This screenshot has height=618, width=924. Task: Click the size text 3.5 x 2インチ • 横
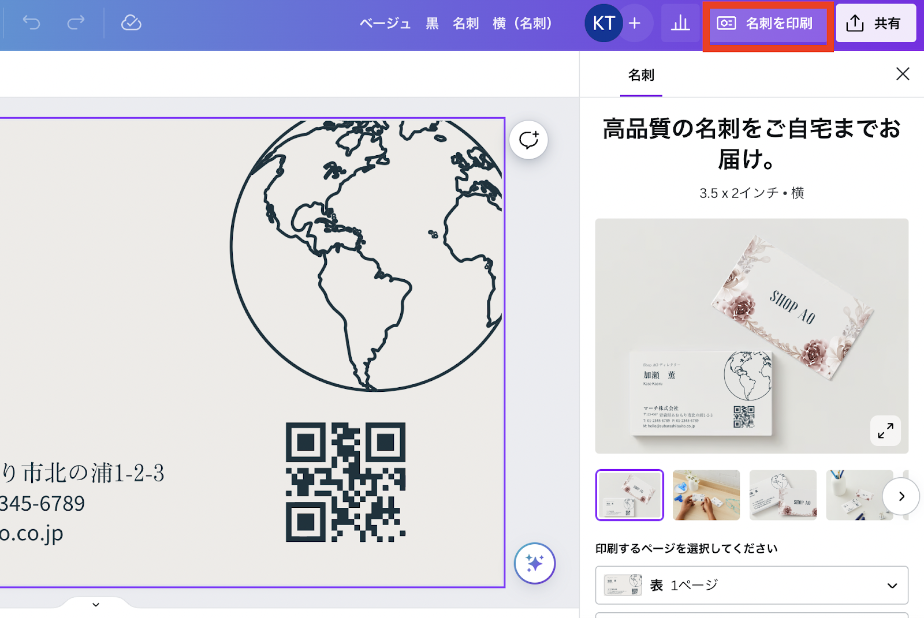[751, 193]
